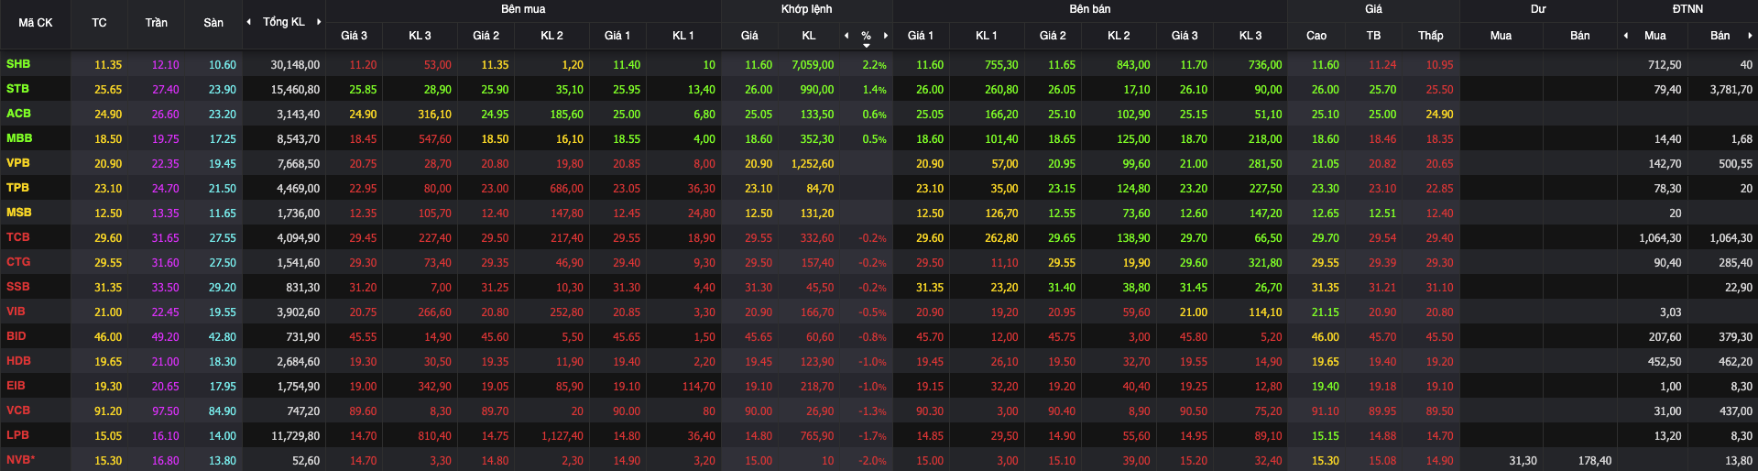This screenshot has width=1758, height=471.
Task: Click VCB ceiling price 97.50
Action: [x=165, y=411]
